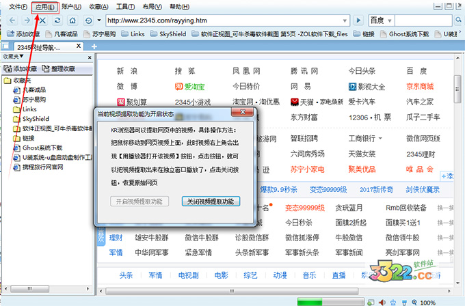465x306 pixels.
Task: Click the go arrow beside the address bar
Action: coord(358,20)
